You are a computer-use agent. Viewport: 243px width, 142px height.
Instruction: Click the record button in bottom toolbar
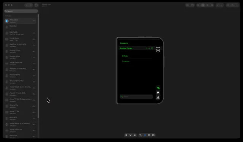pyautogui.click(x=135, y=135)
